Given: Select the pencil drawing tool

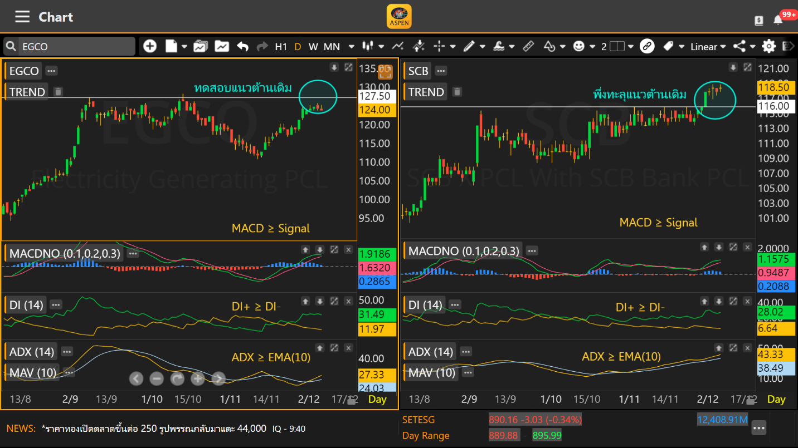Looking at the screenshot, I should 469,46.
